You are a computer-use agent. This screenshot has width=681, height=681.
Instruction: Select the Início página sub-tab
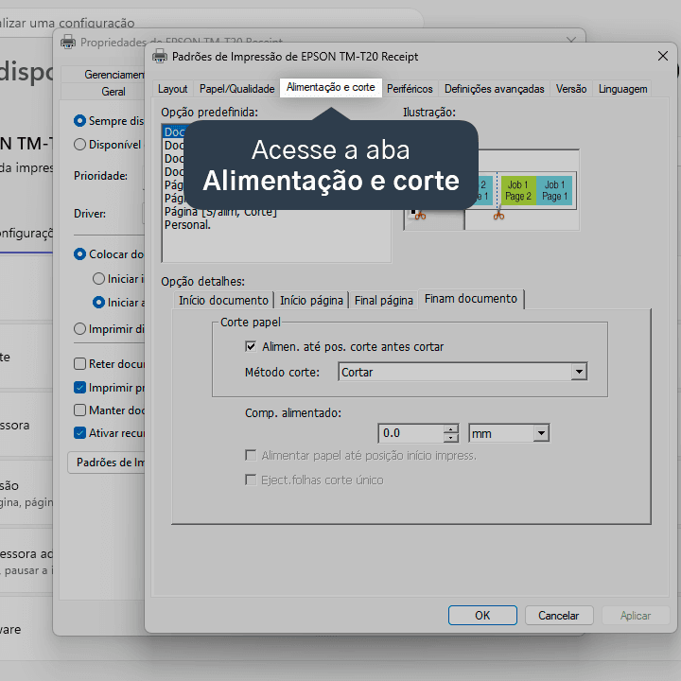click(311, 300)
